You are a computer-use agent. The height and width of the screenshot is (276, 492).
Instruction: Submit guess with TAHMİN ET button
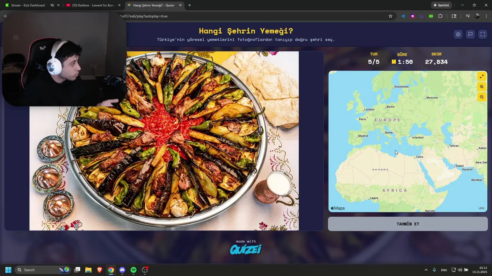[408, 224]
